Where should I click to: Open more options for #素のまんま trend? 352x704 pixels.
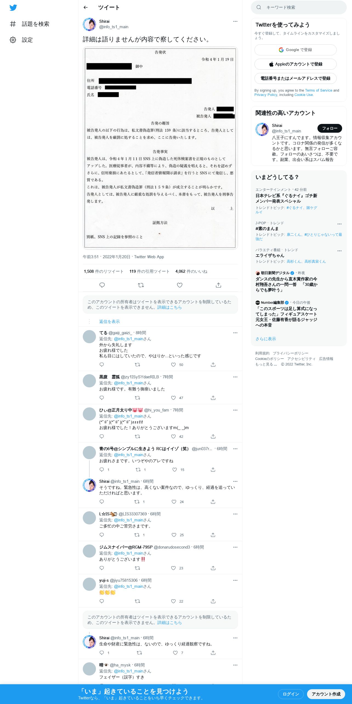click(339, 224)
